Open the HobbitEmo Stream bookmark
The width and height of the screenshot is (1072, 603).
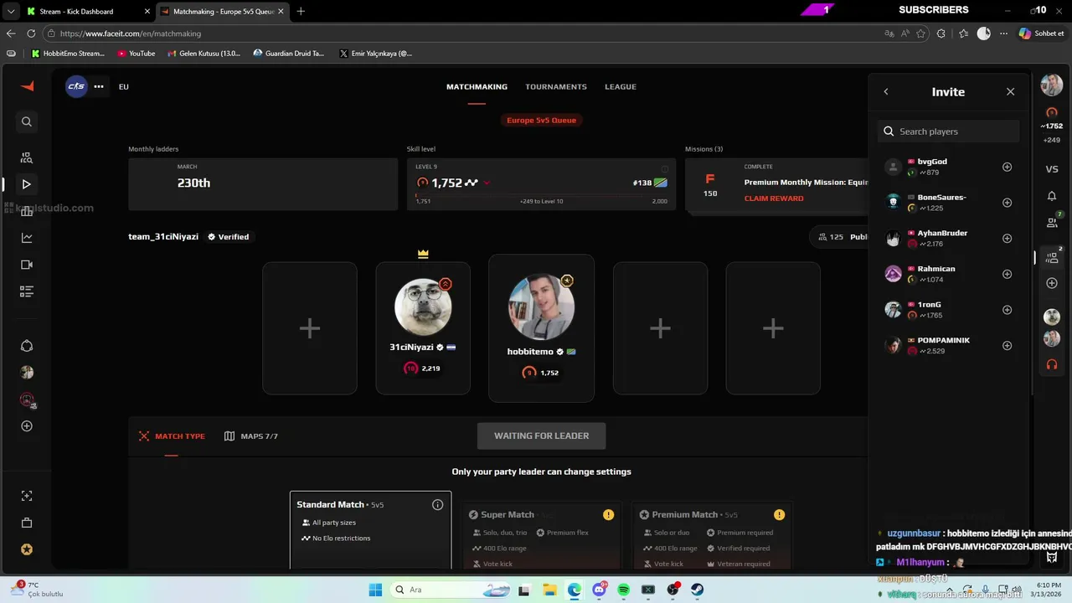(68, 54)
